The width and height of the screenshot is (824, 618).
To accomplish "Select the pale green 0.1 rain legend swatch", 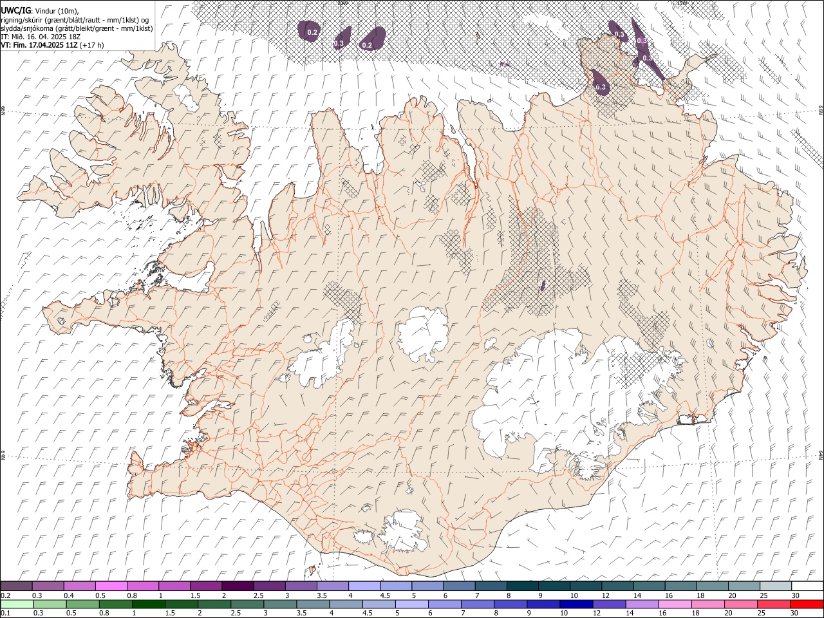I will point(17,604).
